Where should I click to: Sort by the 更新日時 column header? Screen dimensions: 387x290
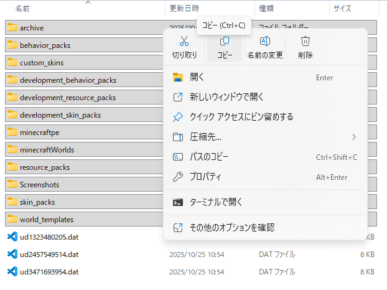point(184,9)
